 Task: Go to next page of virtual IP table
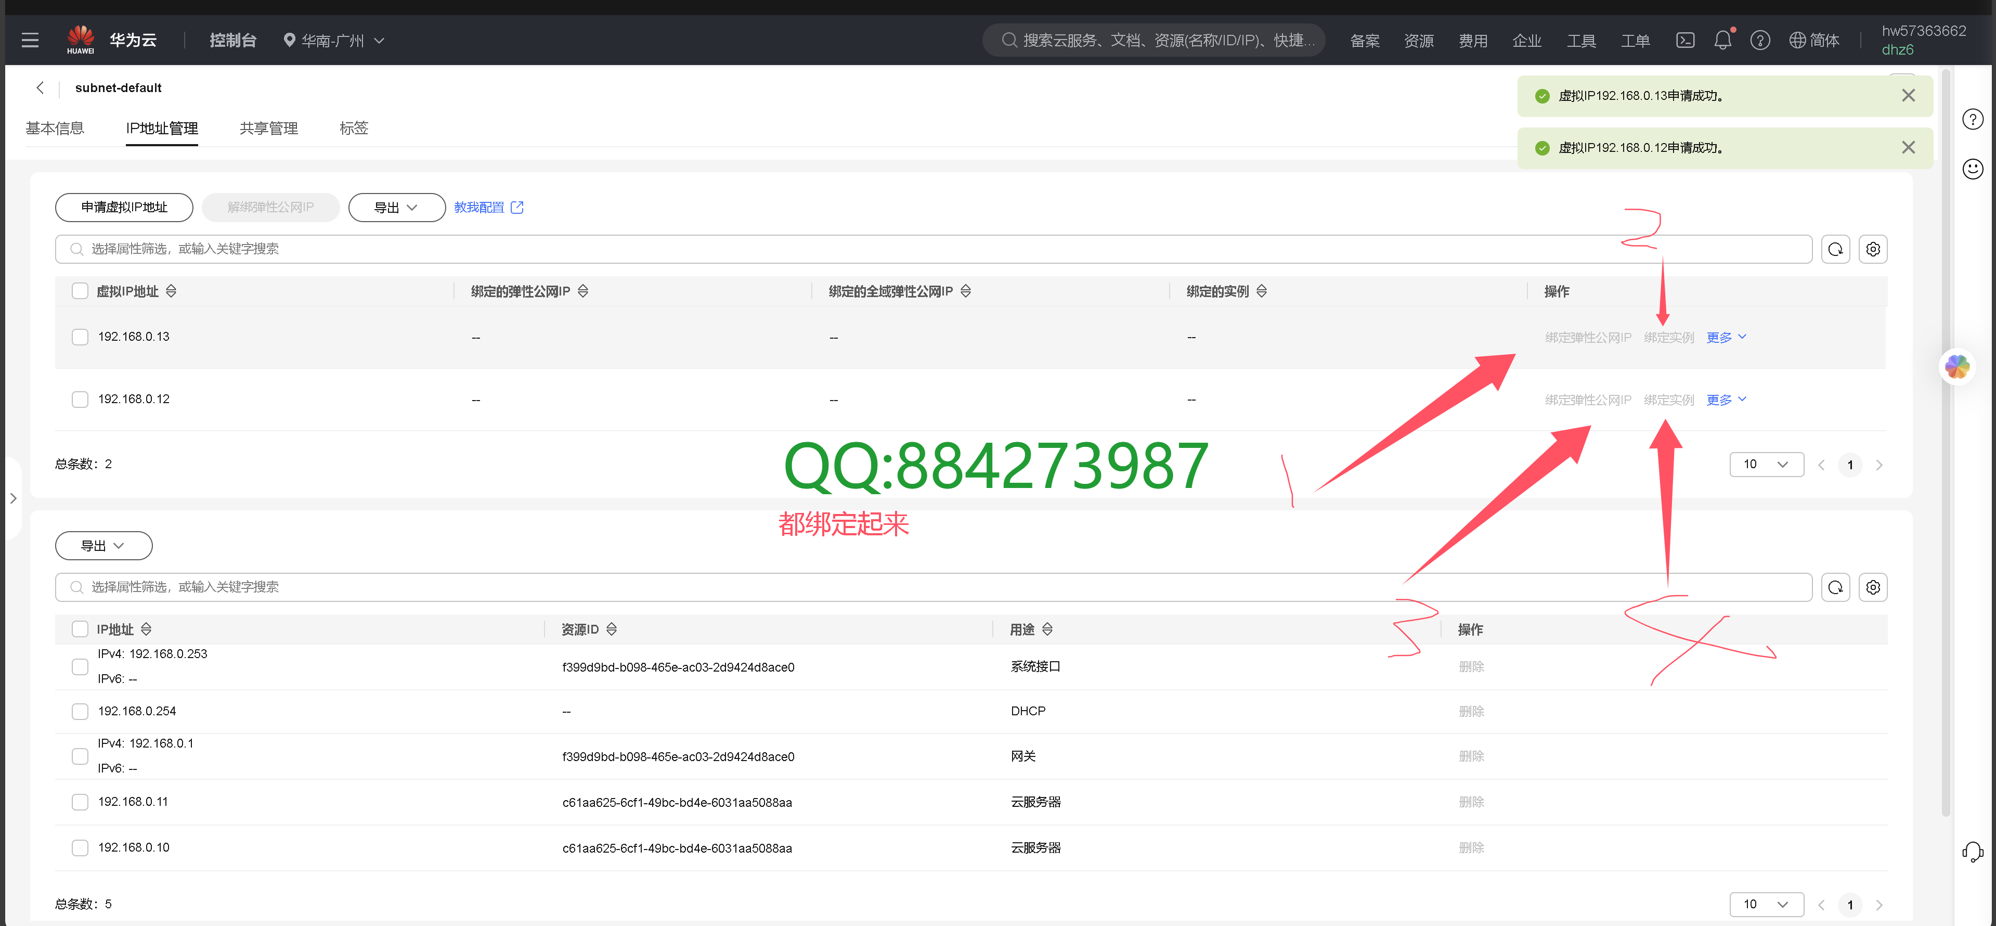pos(1879,465)
